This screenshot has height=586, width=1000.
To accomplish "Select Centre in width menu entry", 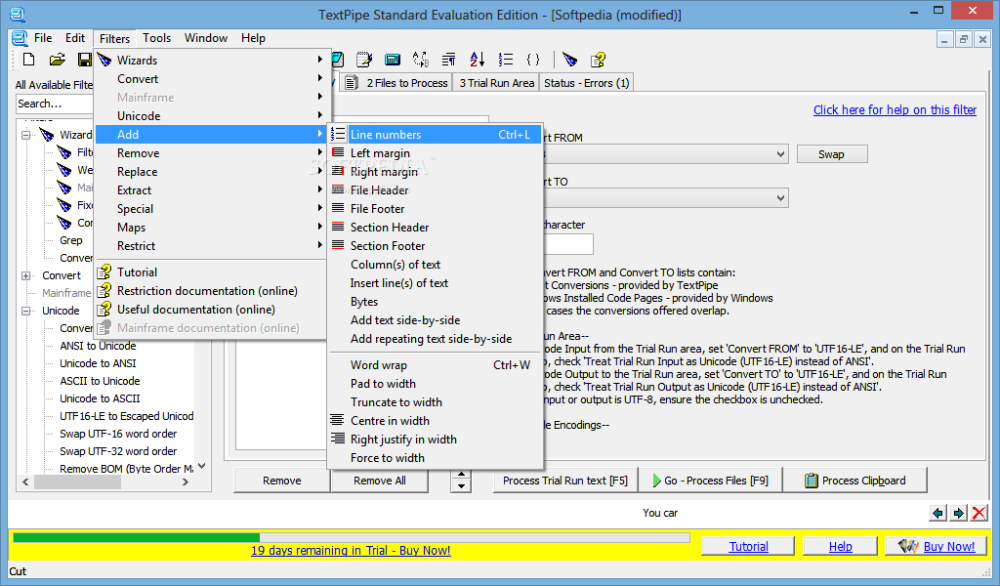I will click(436, 421).
